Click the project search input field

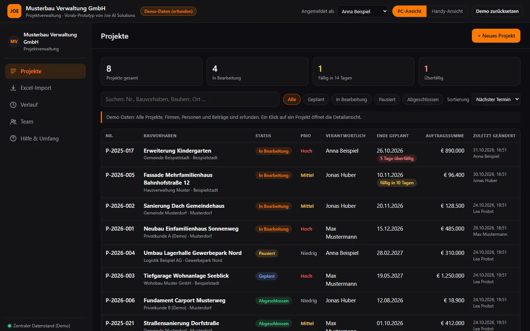(190, 99)
